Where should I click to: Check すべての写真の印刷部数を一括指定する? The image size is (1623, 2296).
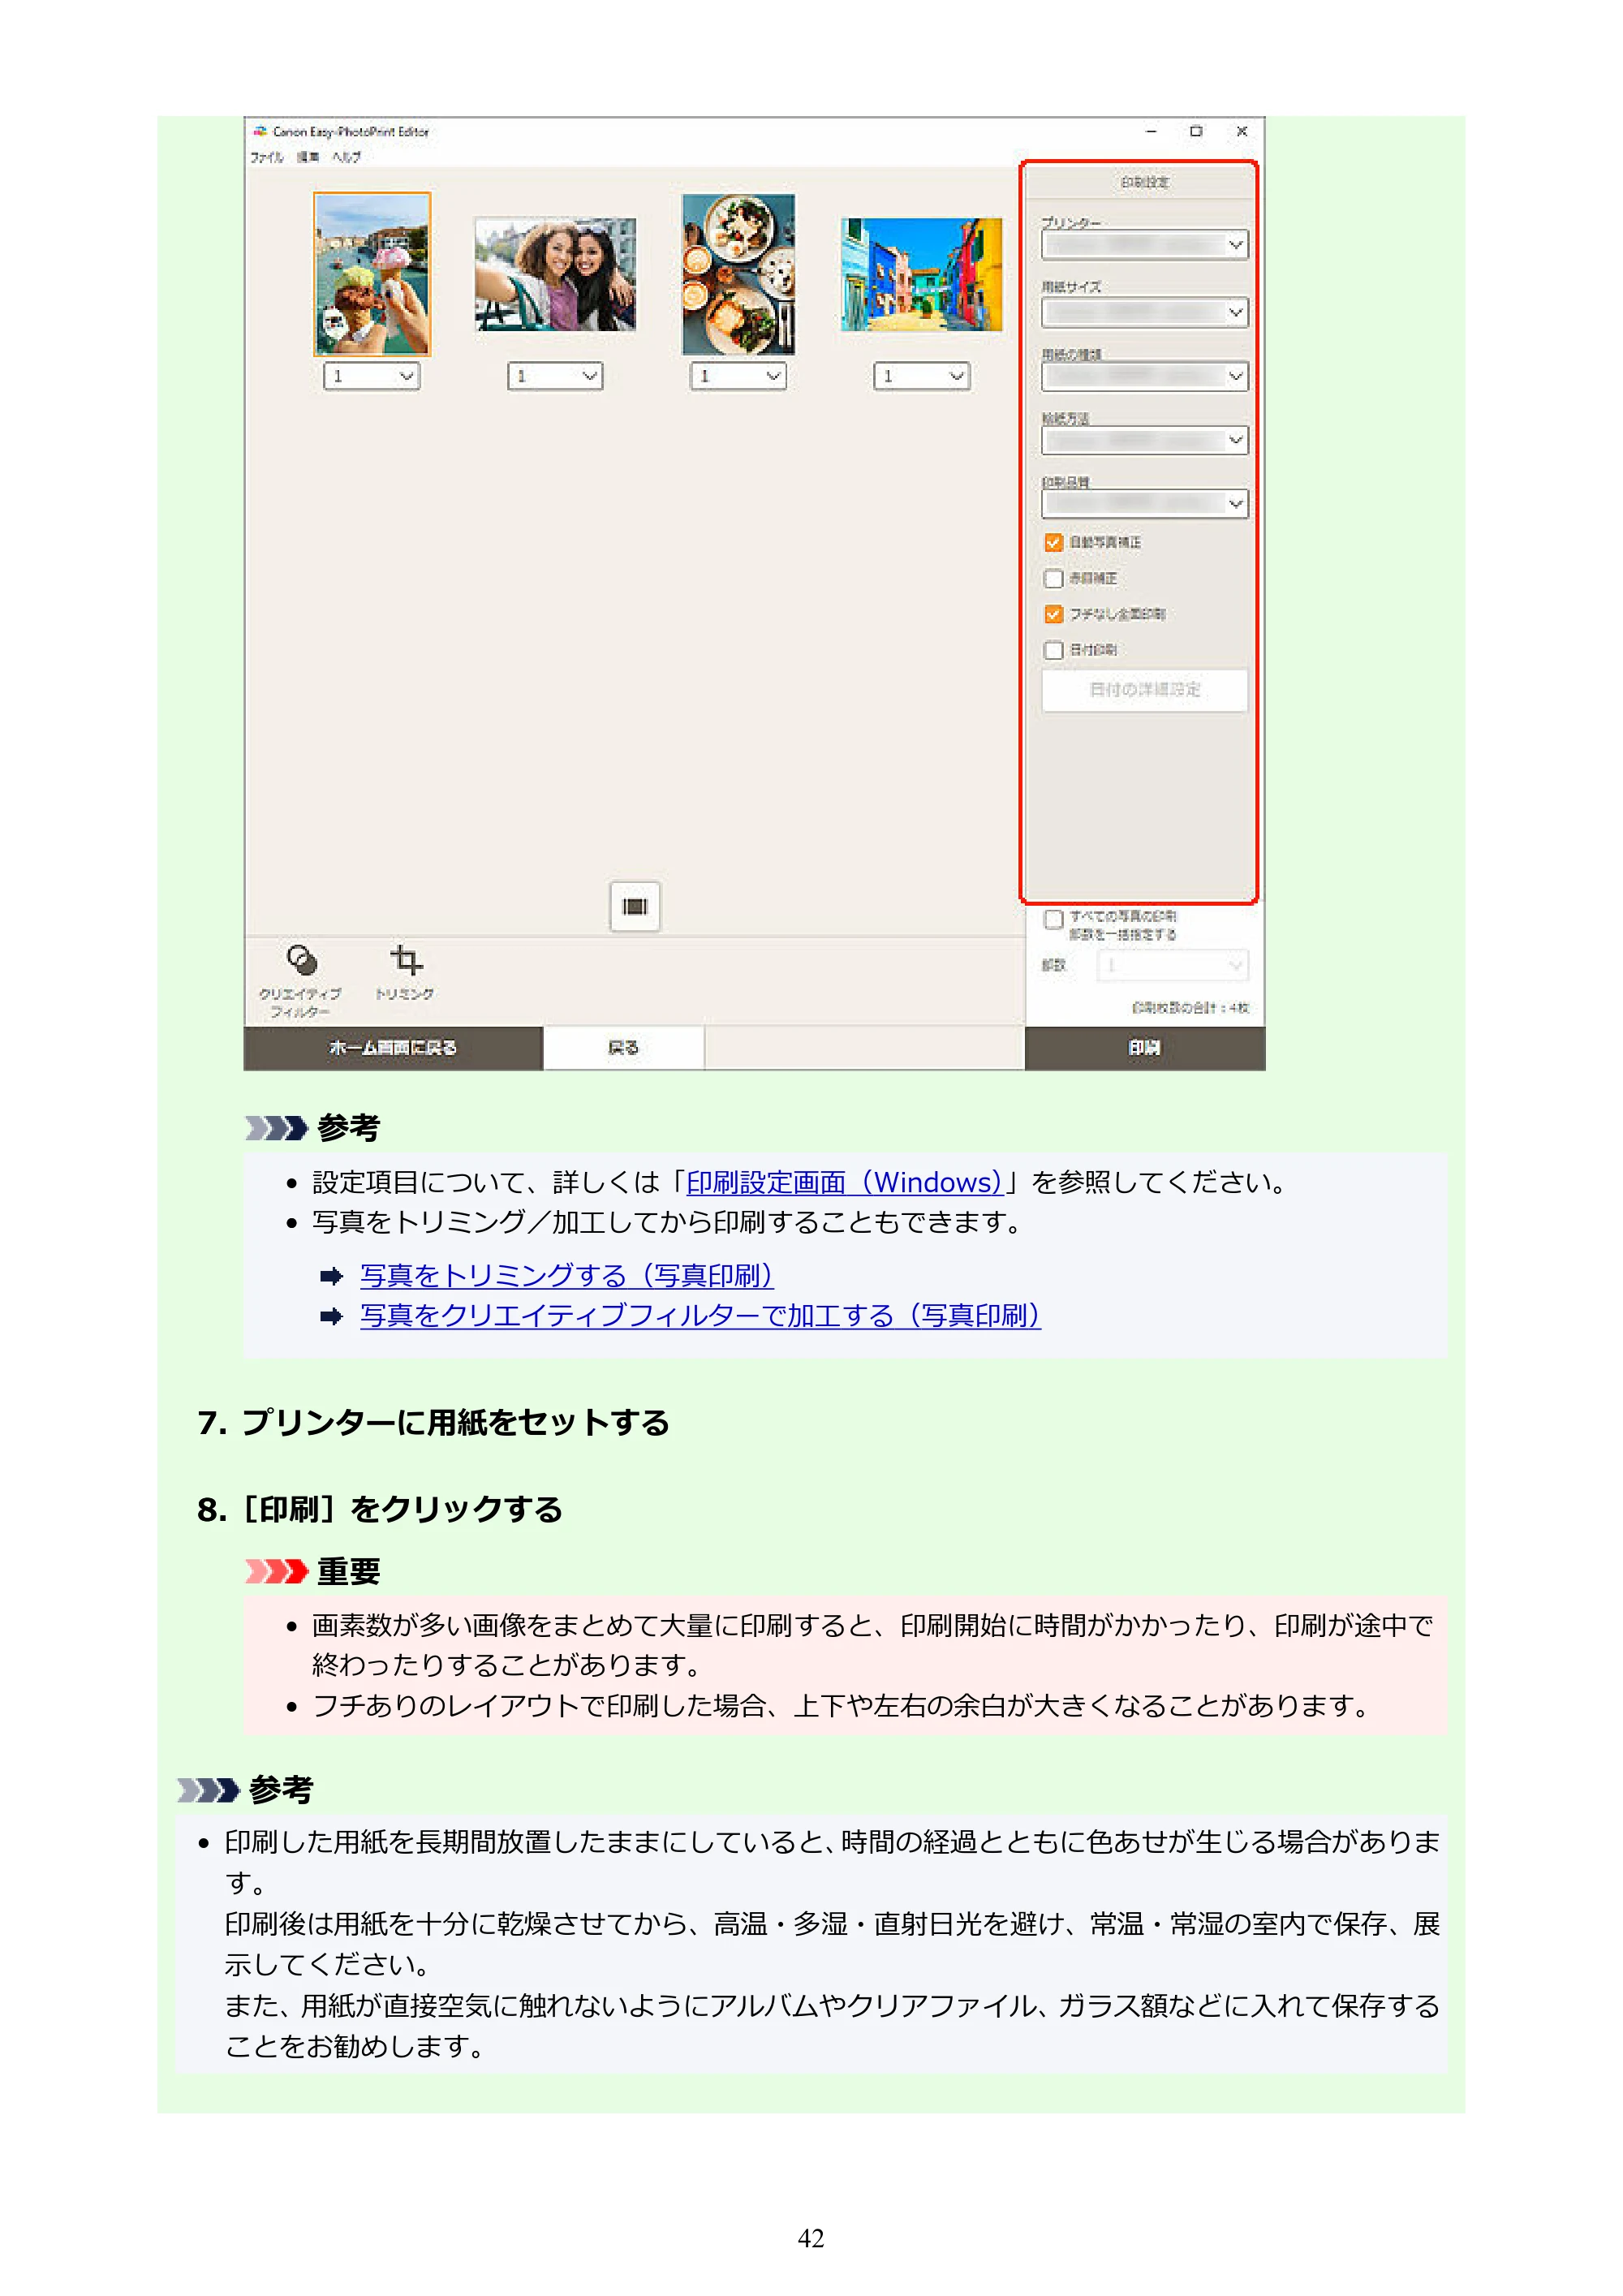(x=1053, y=919)
